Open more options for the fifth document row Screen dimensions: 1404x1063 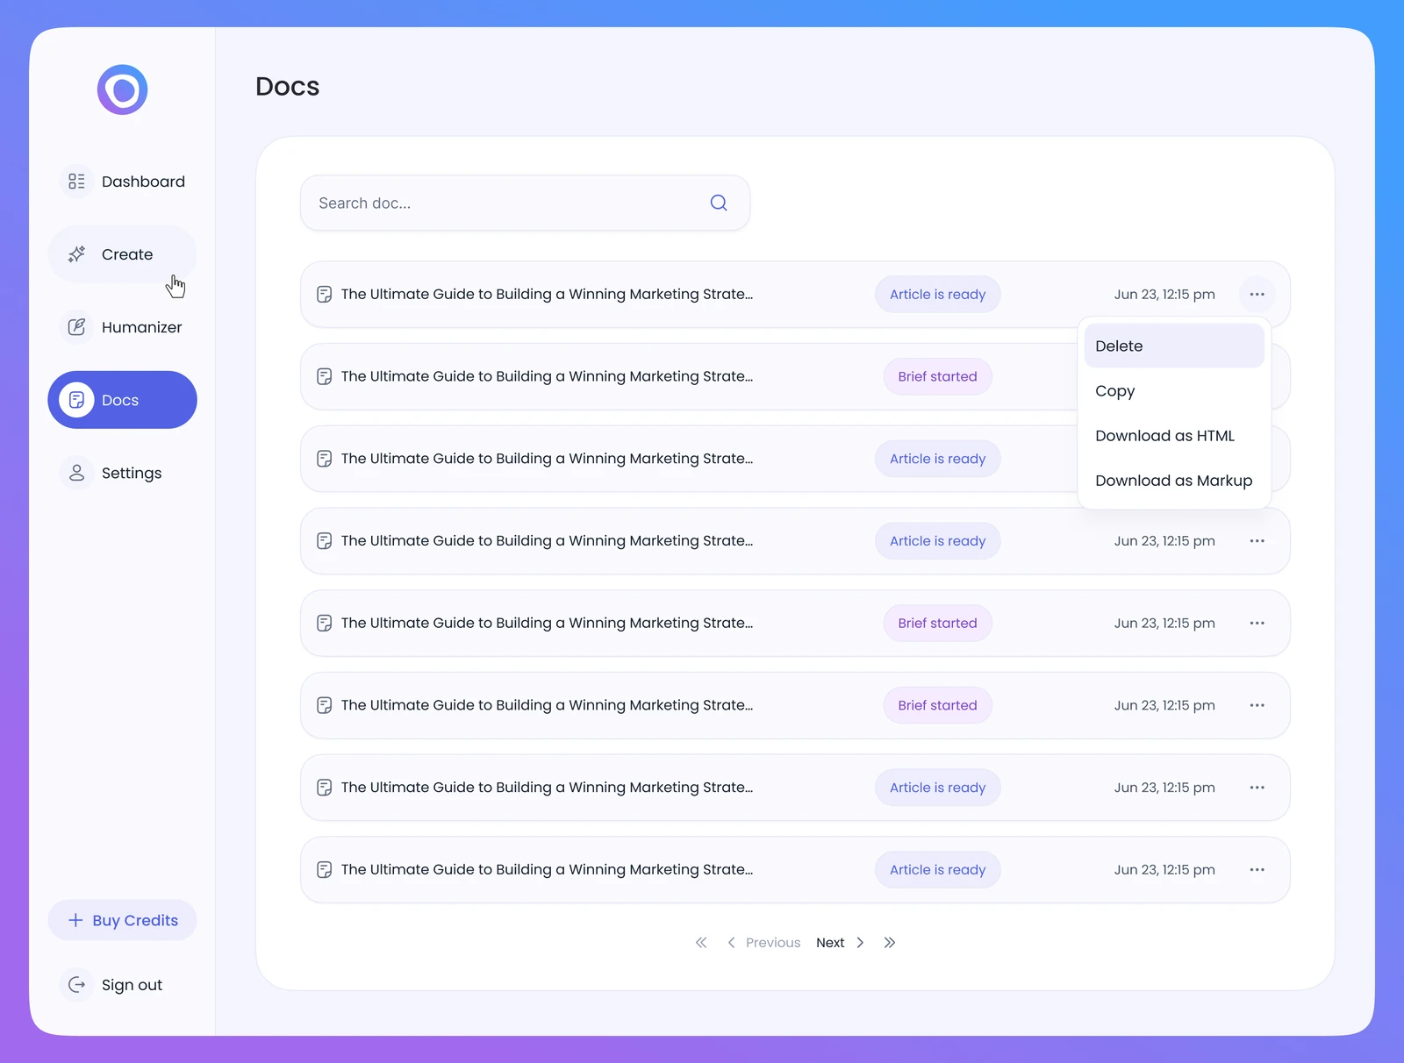(x=1257, y=623)
